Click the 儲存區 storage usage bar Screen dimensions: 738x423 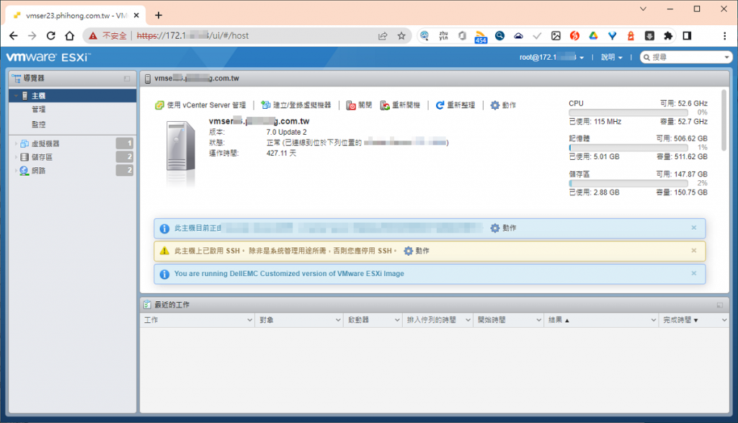(628, 183)
